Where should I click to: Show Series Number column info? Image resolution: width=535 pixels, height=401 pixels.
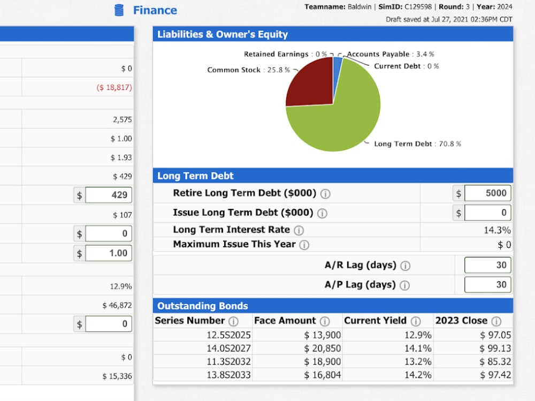click(233, 321)
